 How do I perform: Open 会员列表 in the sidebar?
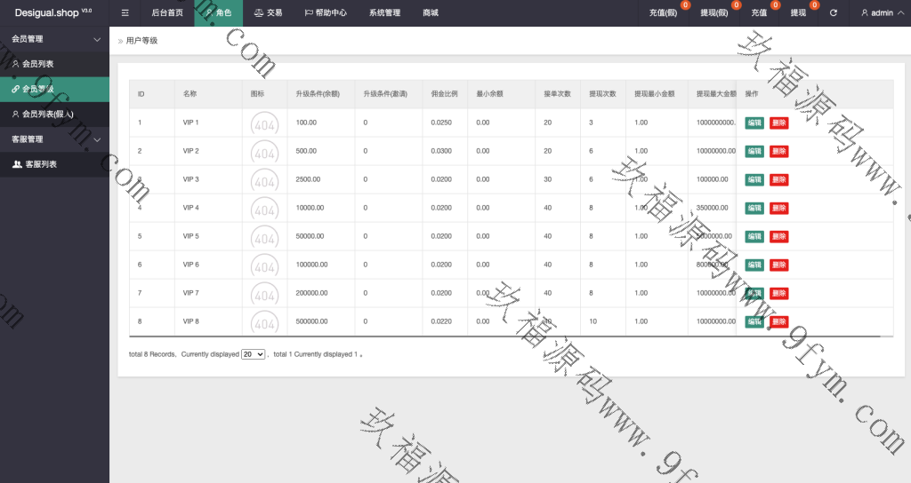click(37, 64)
